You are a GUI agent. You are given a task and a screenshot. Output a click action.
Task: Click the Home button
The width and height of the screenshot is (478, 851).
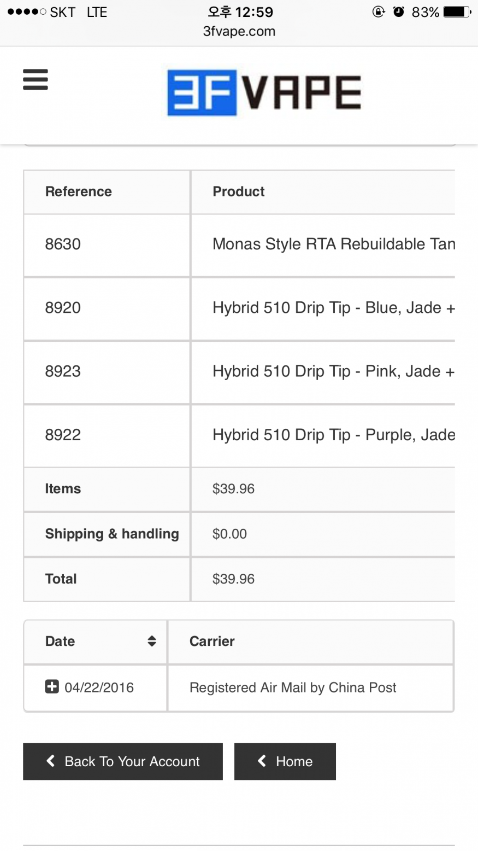[x=285, y=761]
